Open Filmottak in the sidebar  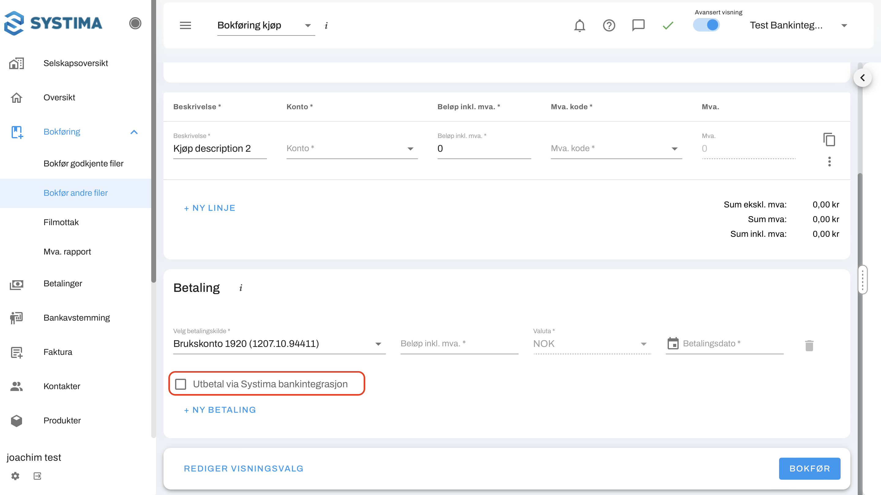[61, 222]
